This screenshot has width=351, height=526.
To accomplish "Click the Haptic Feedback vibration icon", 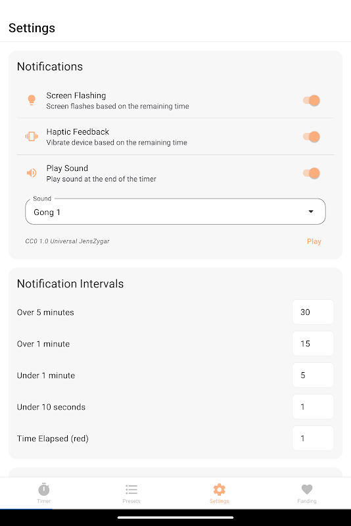I will click(32, 137).
